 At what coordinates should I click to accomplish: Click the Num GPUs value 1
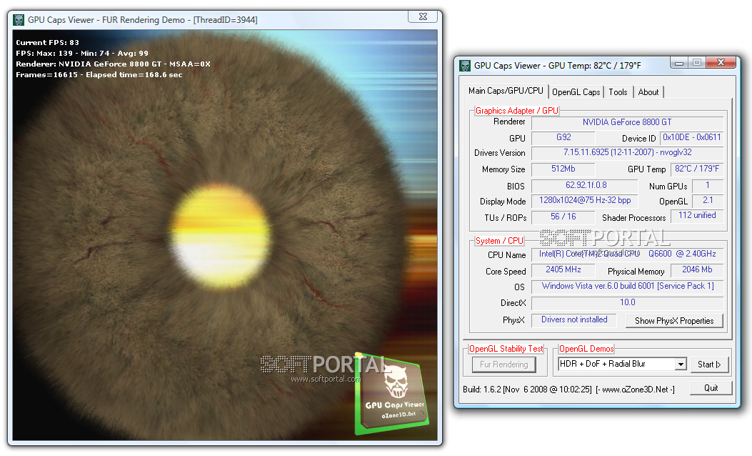[x=708, y=185]
